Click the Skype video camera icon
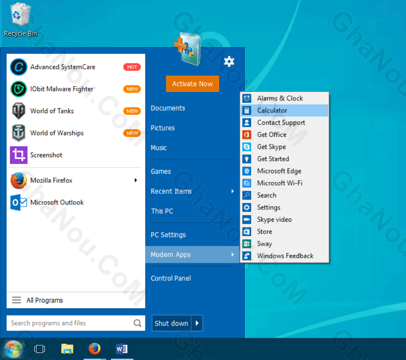 click(247, 219)
